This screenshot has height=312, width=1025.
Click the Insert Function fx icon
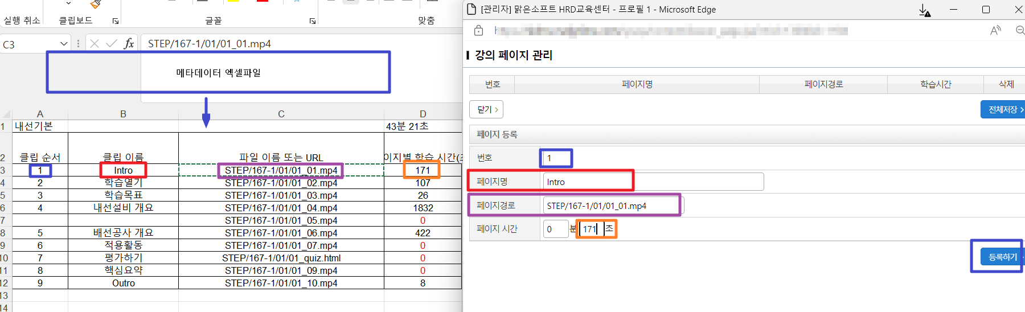[x=129, y=44]
